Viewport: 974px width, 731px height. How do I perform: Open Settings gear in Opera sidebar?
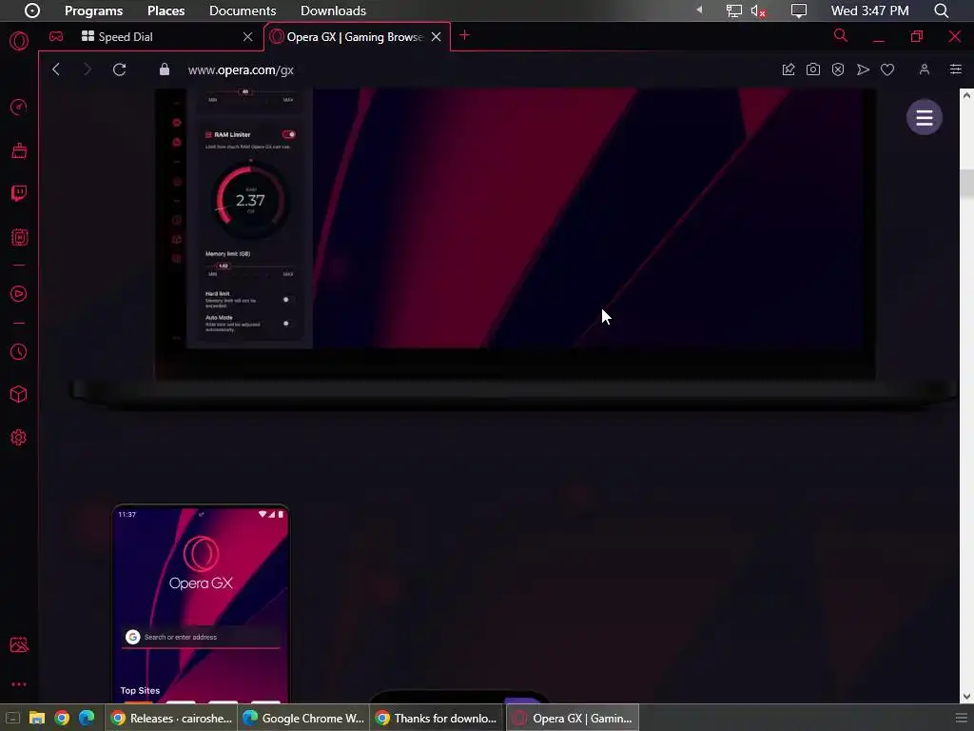click(x=19, y=438)
